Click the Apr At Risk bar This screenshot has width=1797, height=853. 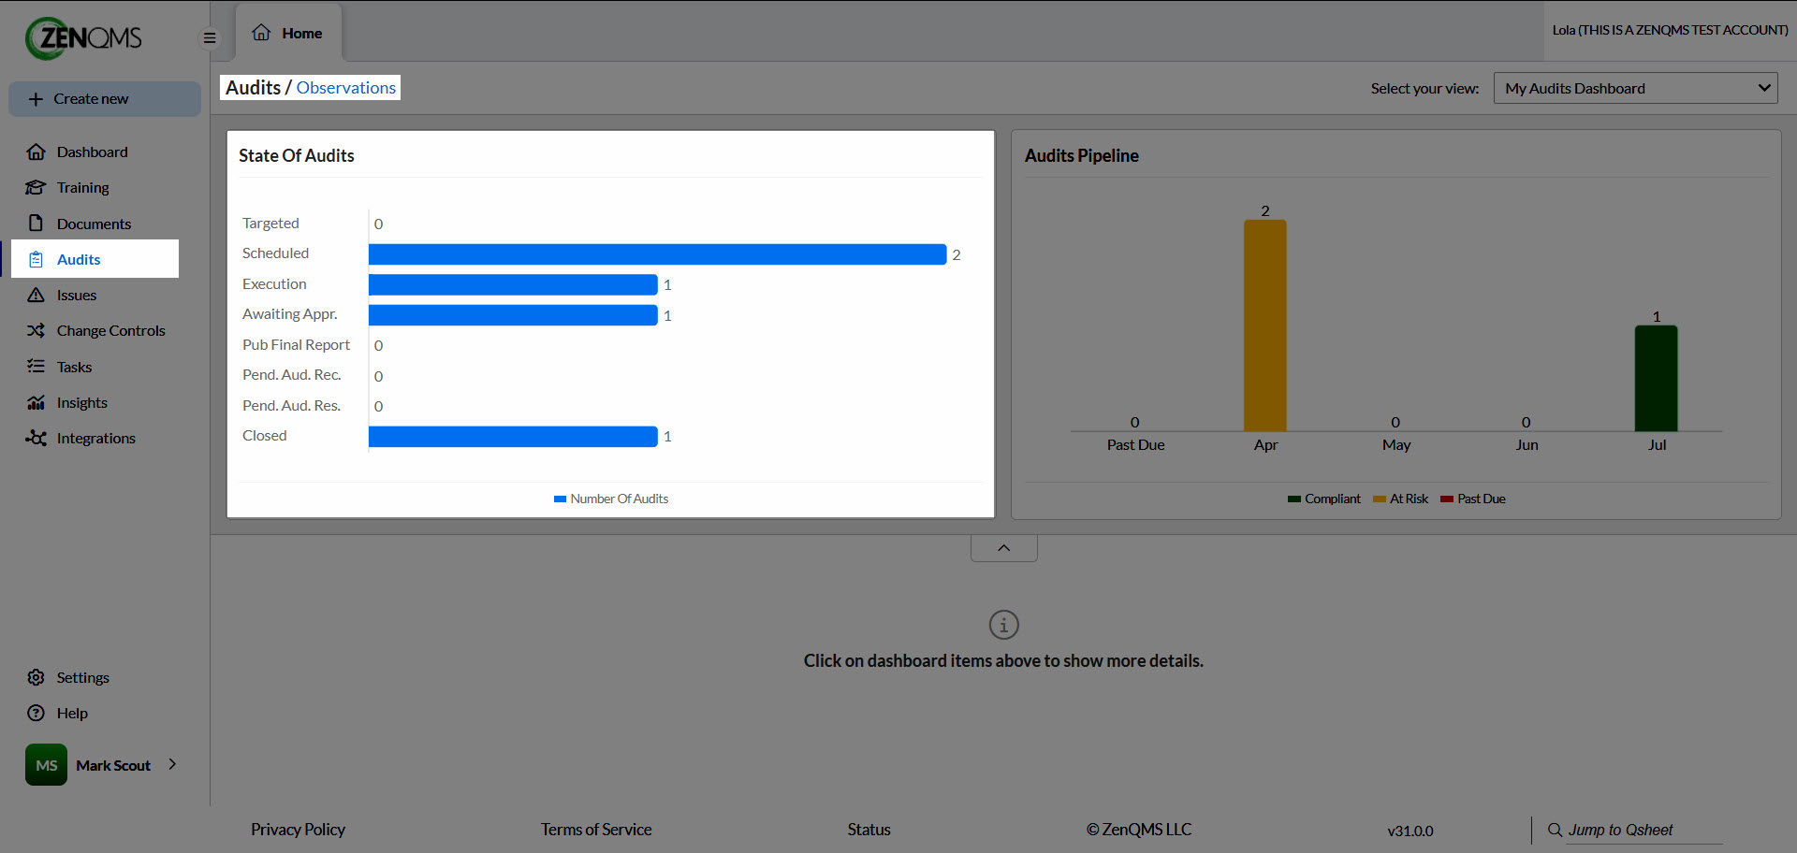1264,325
